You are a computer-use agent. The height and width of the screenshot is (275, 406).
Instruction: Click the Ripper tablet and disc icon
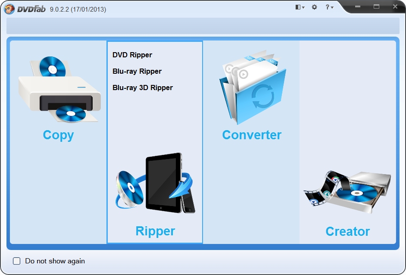click(x=155, y=183)
